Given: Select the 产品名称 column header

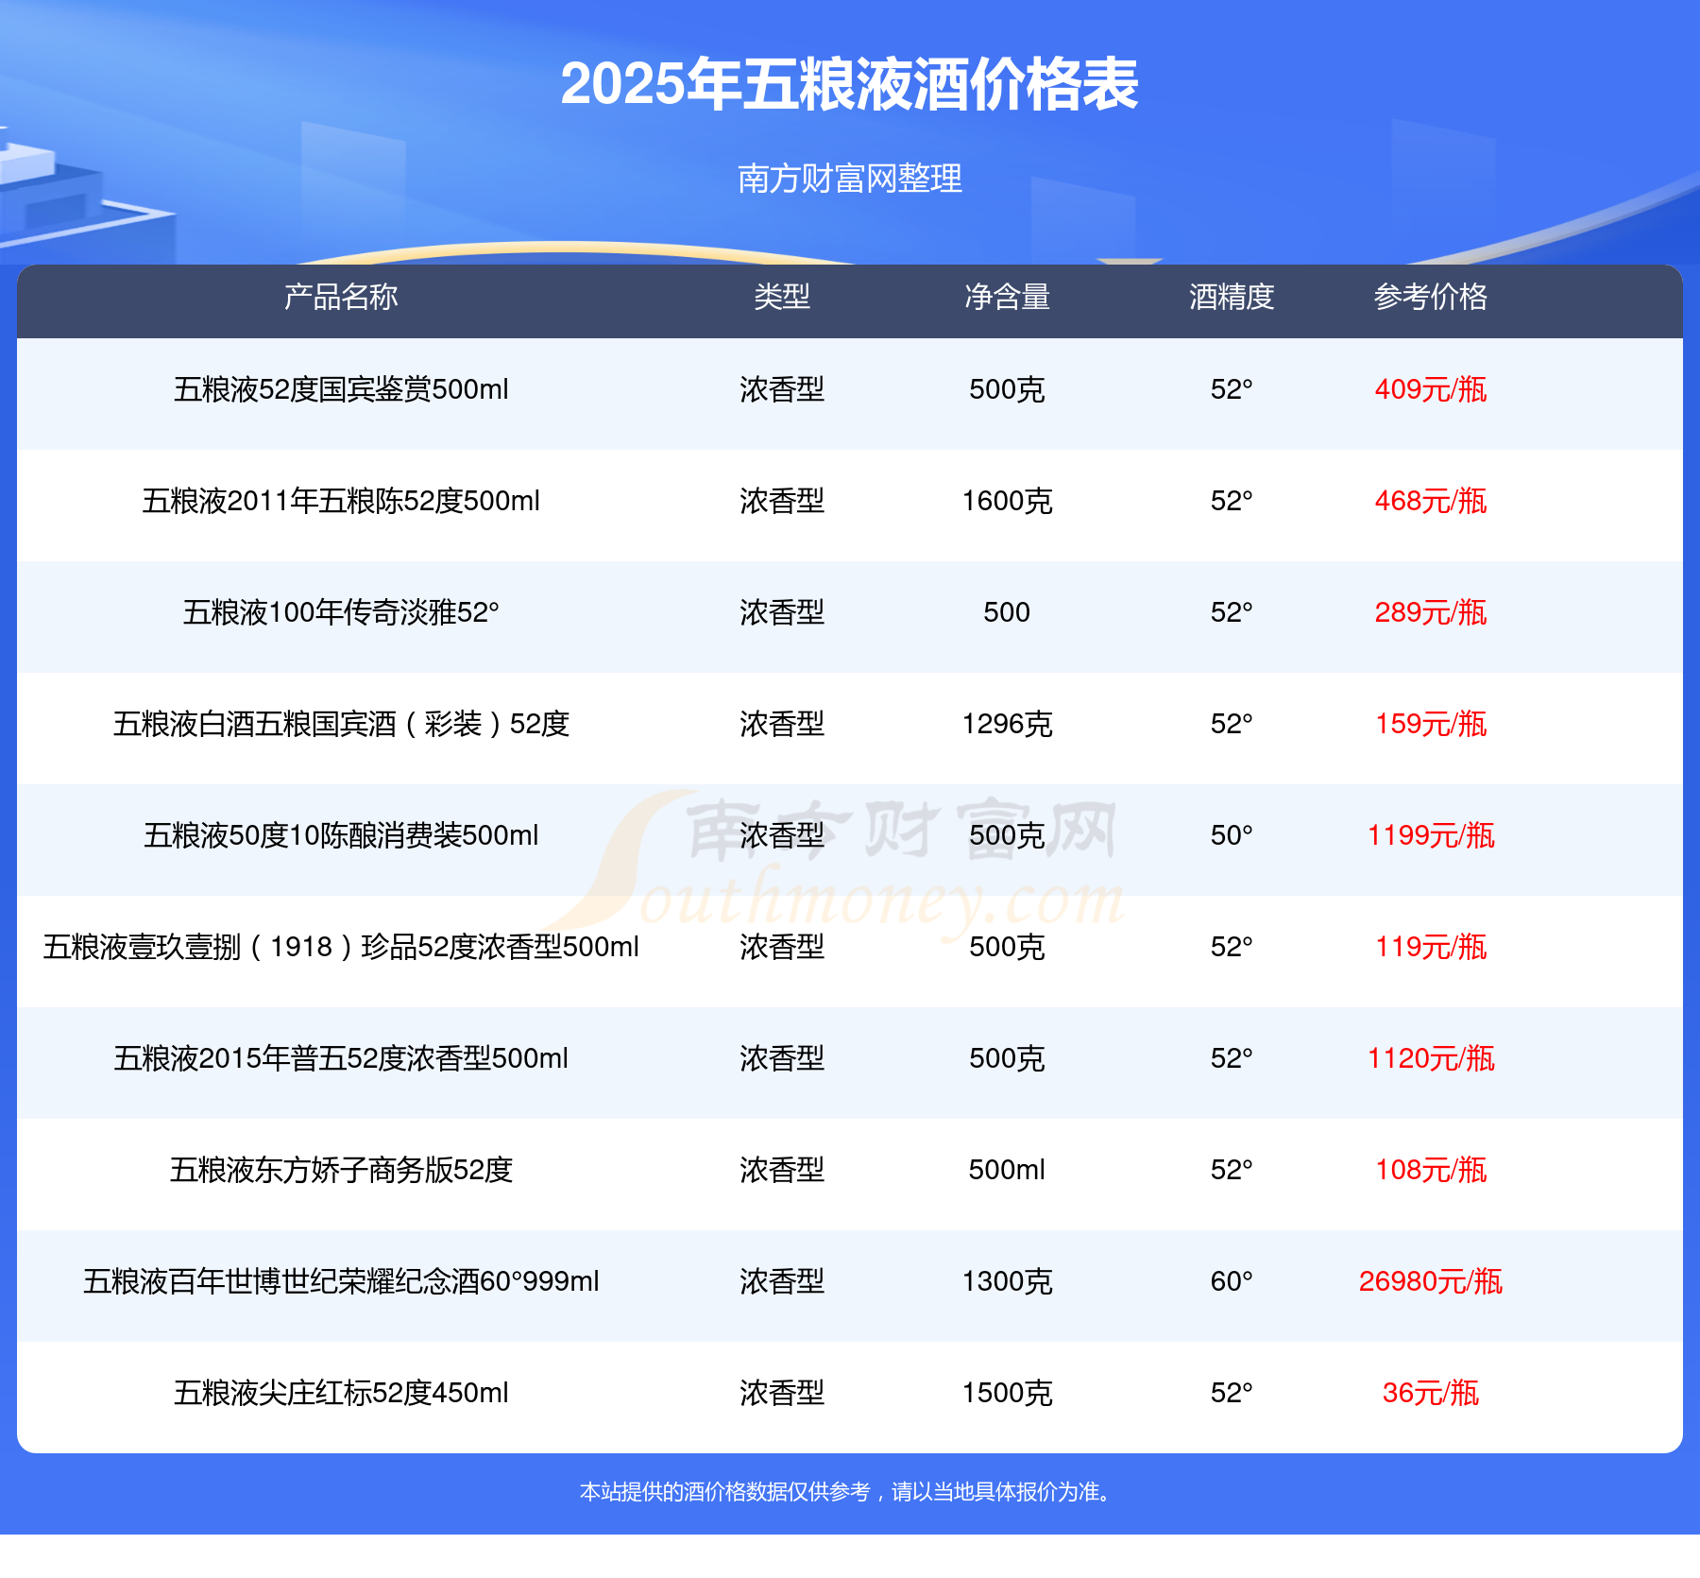Looking at the screenshot, I should 341,297.
